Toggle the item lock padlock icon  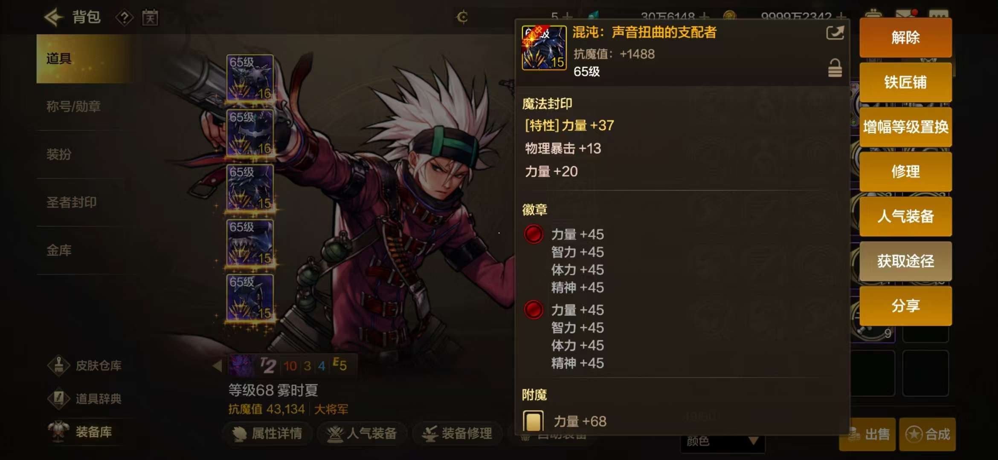[835, 68]
